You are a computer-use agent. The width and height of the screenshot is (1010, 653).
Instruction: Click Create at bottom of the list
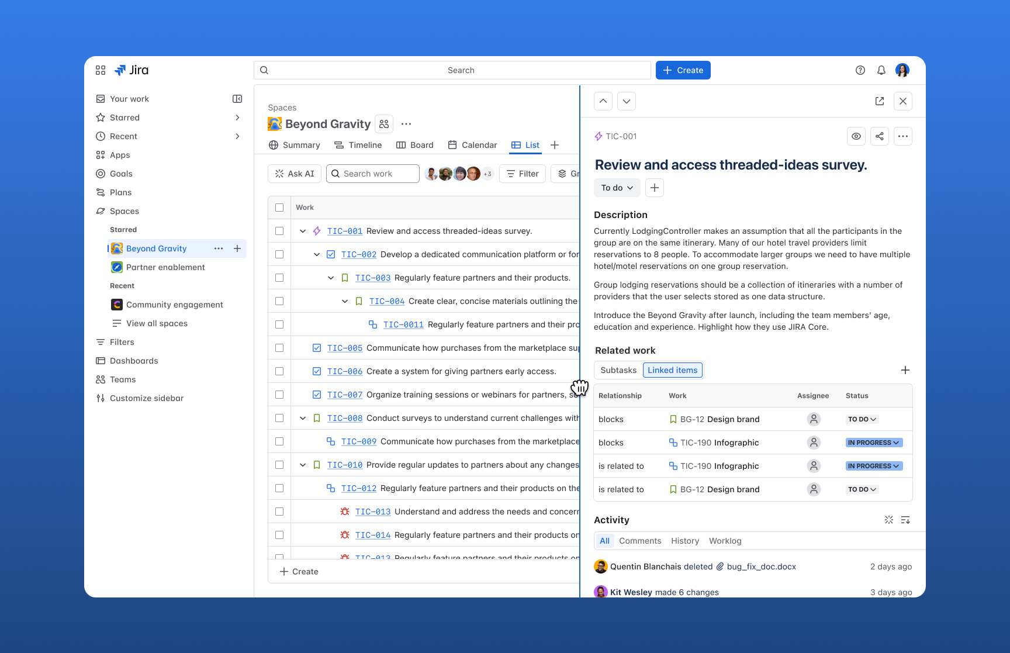(299, 572)
